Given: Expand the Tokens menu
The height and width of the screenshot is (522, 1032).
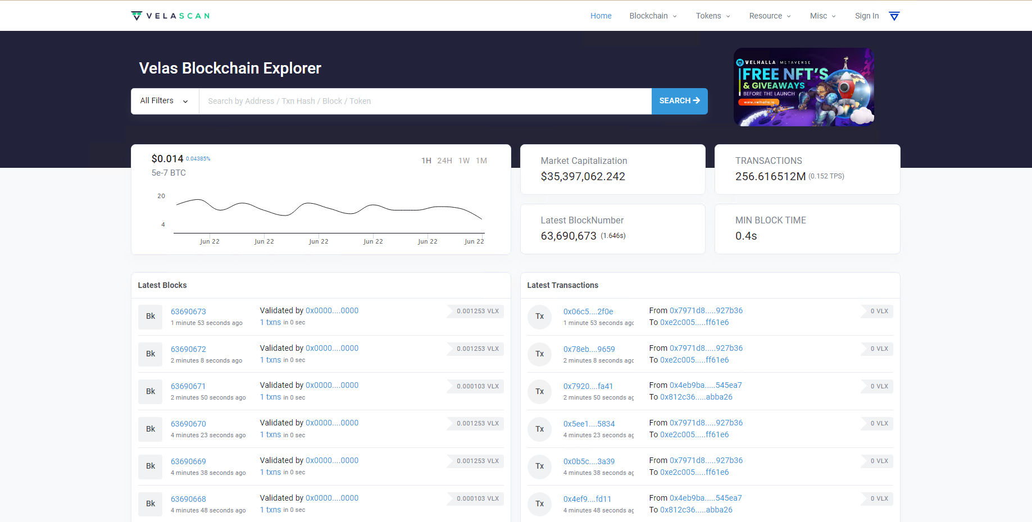Looking at the screenshot, I should point(713,16).
